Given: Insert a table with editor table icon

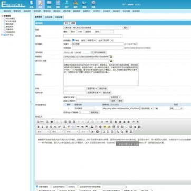Looking at the screenshot, I should point(114,127).
